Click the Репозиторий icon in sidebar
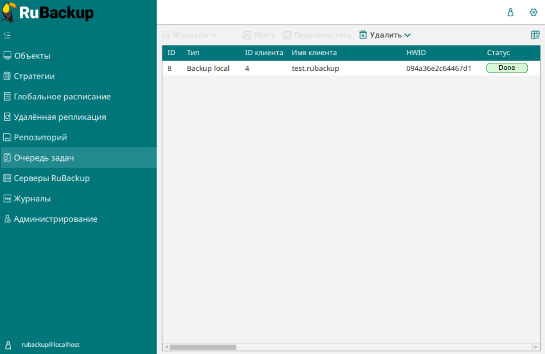Screen dimensions: 545x354 pos(7,137)
